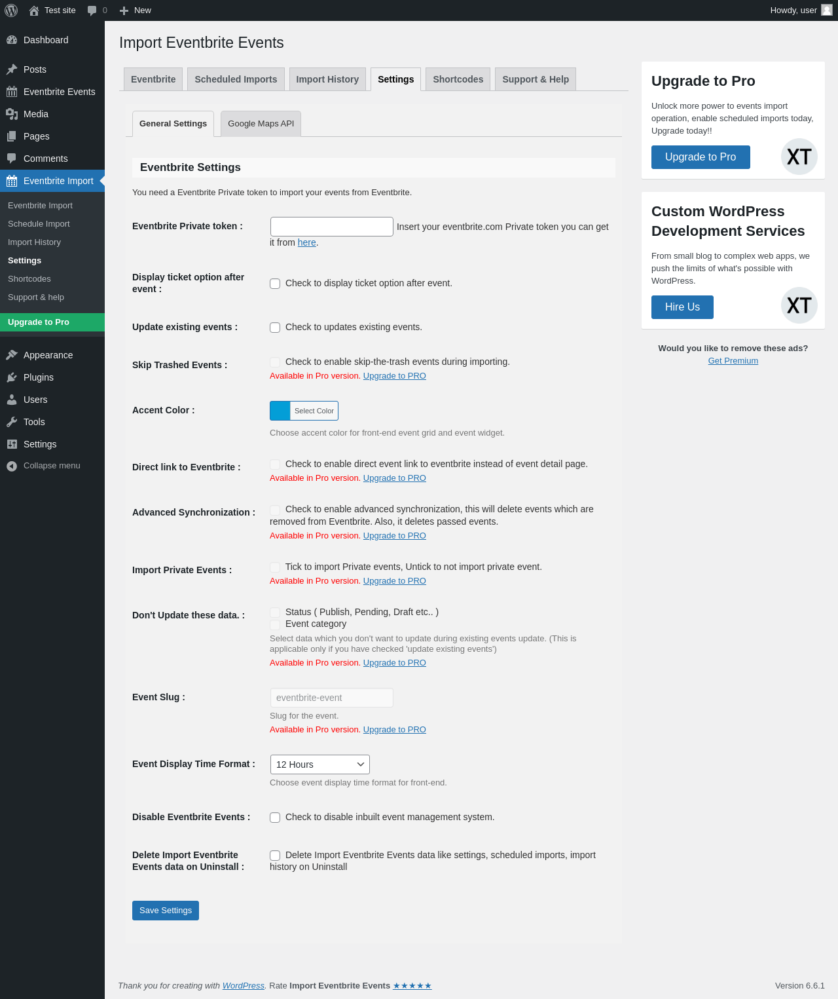The width and height of the screenshot is (838, 999).
Task: Enable display ticket option after event
Action: [275, 284]
